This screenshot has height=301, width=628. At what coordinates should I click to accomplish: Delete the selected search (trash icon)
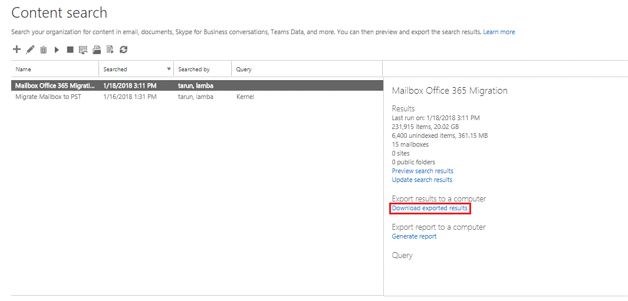(44, 49)
